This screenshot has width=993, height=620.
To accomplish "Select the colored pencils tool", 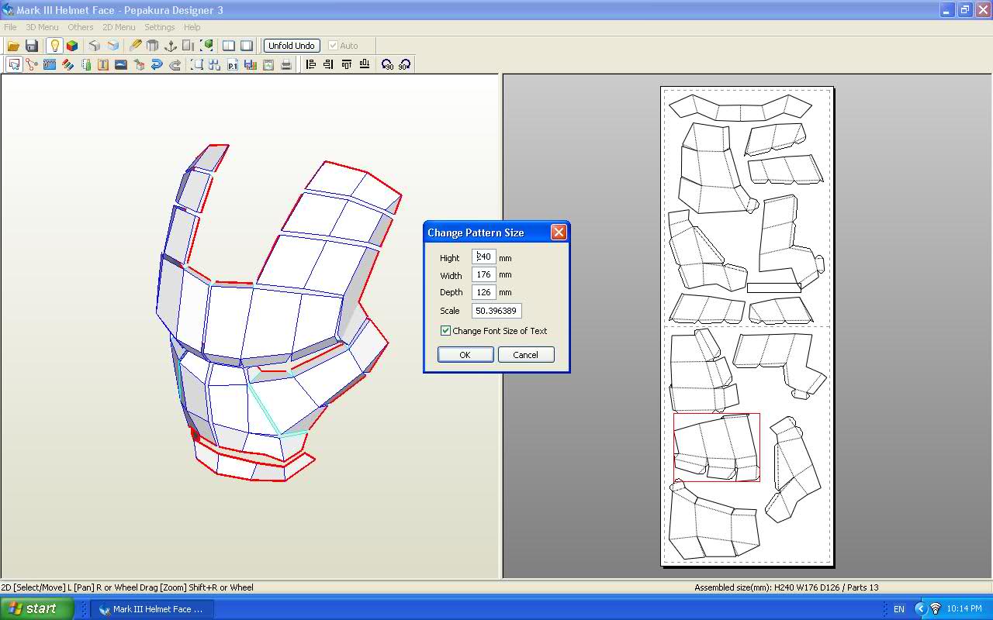I will (67, 65).
